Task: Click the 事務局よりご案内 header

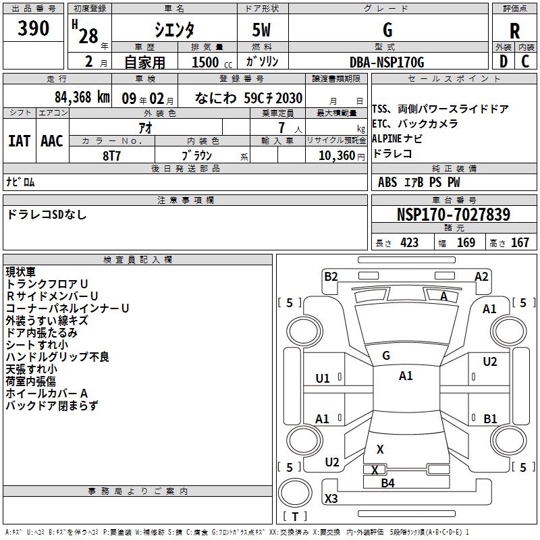Action: point(138,491)
